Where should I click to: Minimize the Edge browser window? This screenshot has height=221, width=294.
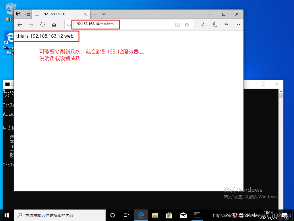tap(210, 14)
